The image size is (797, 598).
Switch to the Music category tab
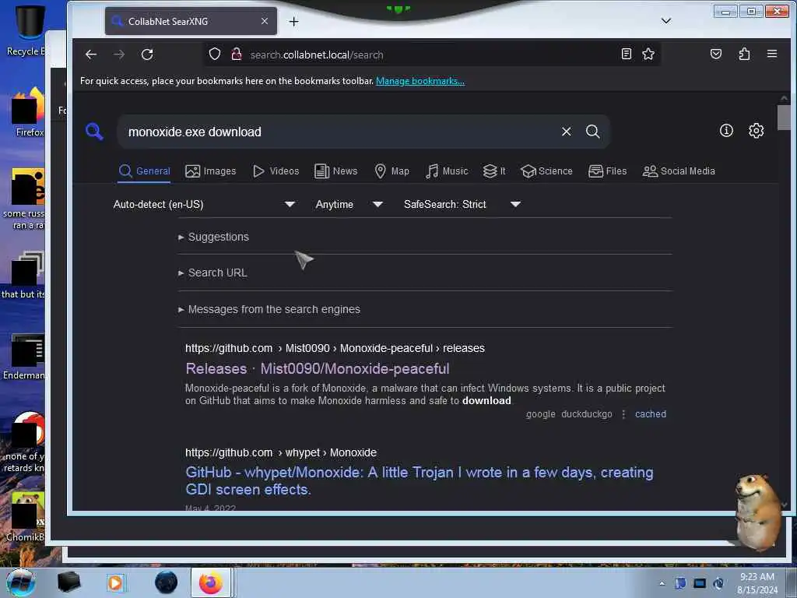pos(447,171)
